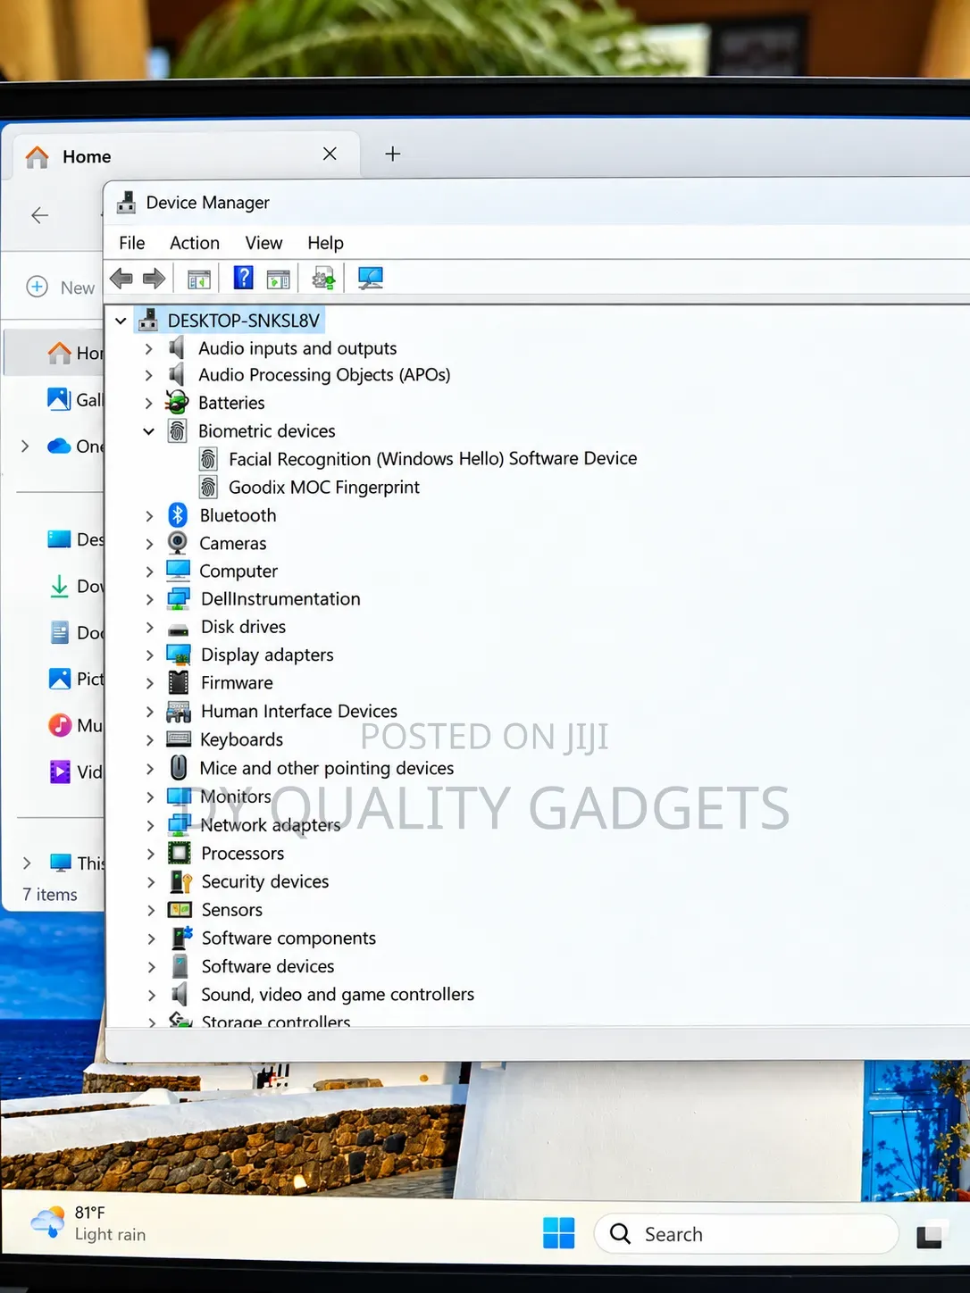Select the Monitors category label

coord(236,797)
